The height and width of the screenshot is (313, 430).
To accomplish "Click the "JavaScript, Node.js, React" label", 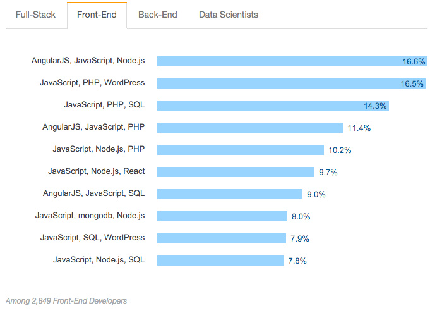I will [x=96, y=171].
